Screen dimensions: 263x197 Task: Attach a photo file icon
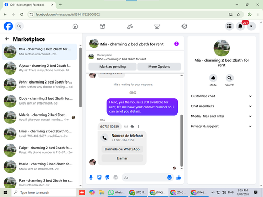click(x=99, y=178)
